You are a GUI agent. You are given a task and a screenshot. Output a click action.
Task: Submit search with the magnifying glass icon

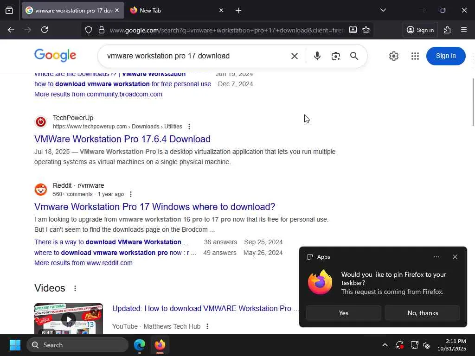click(x=354, y=56)
